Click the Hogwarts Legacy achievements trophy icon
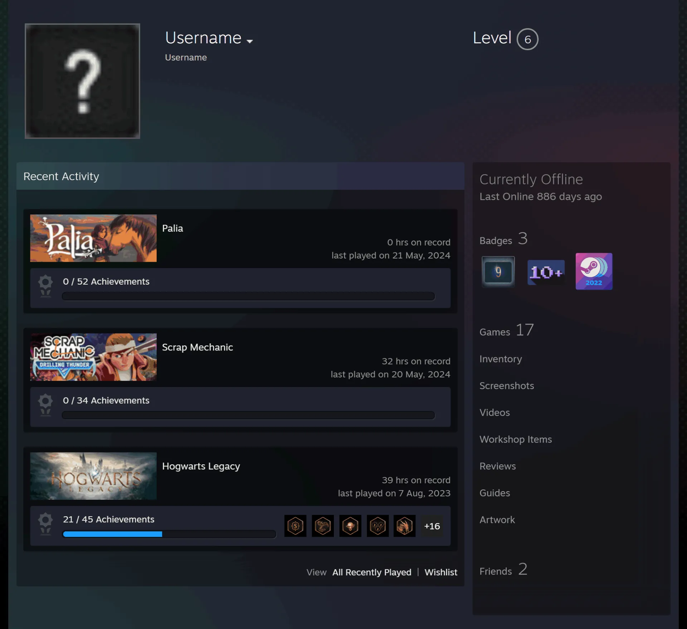 tap(45, 524)
